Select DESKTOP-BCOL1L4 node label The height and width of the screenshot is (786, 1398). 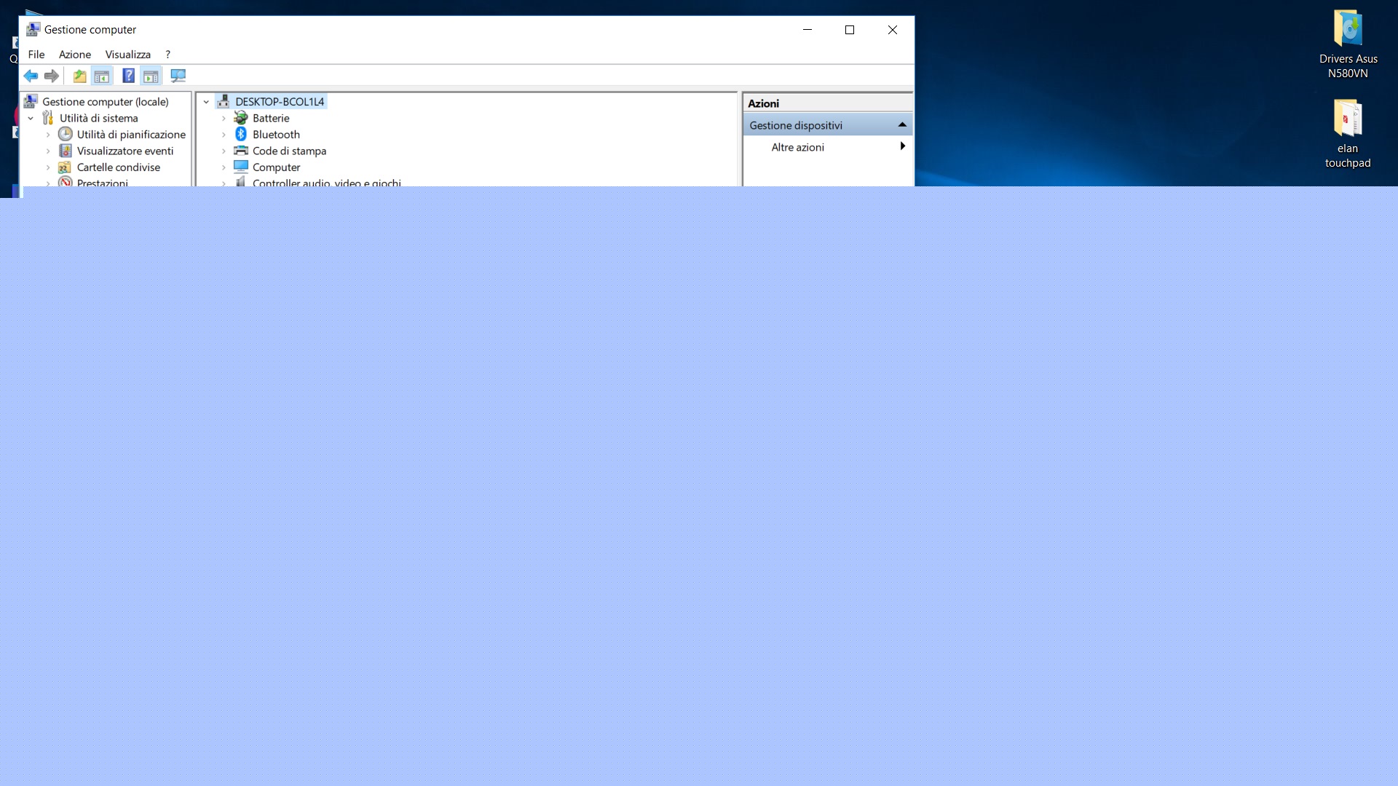(x=280, y=102)
